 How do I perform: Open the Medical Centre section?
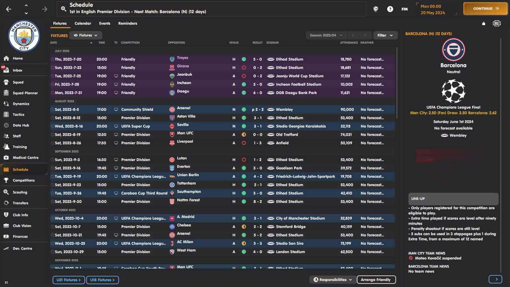pos(25,157)
